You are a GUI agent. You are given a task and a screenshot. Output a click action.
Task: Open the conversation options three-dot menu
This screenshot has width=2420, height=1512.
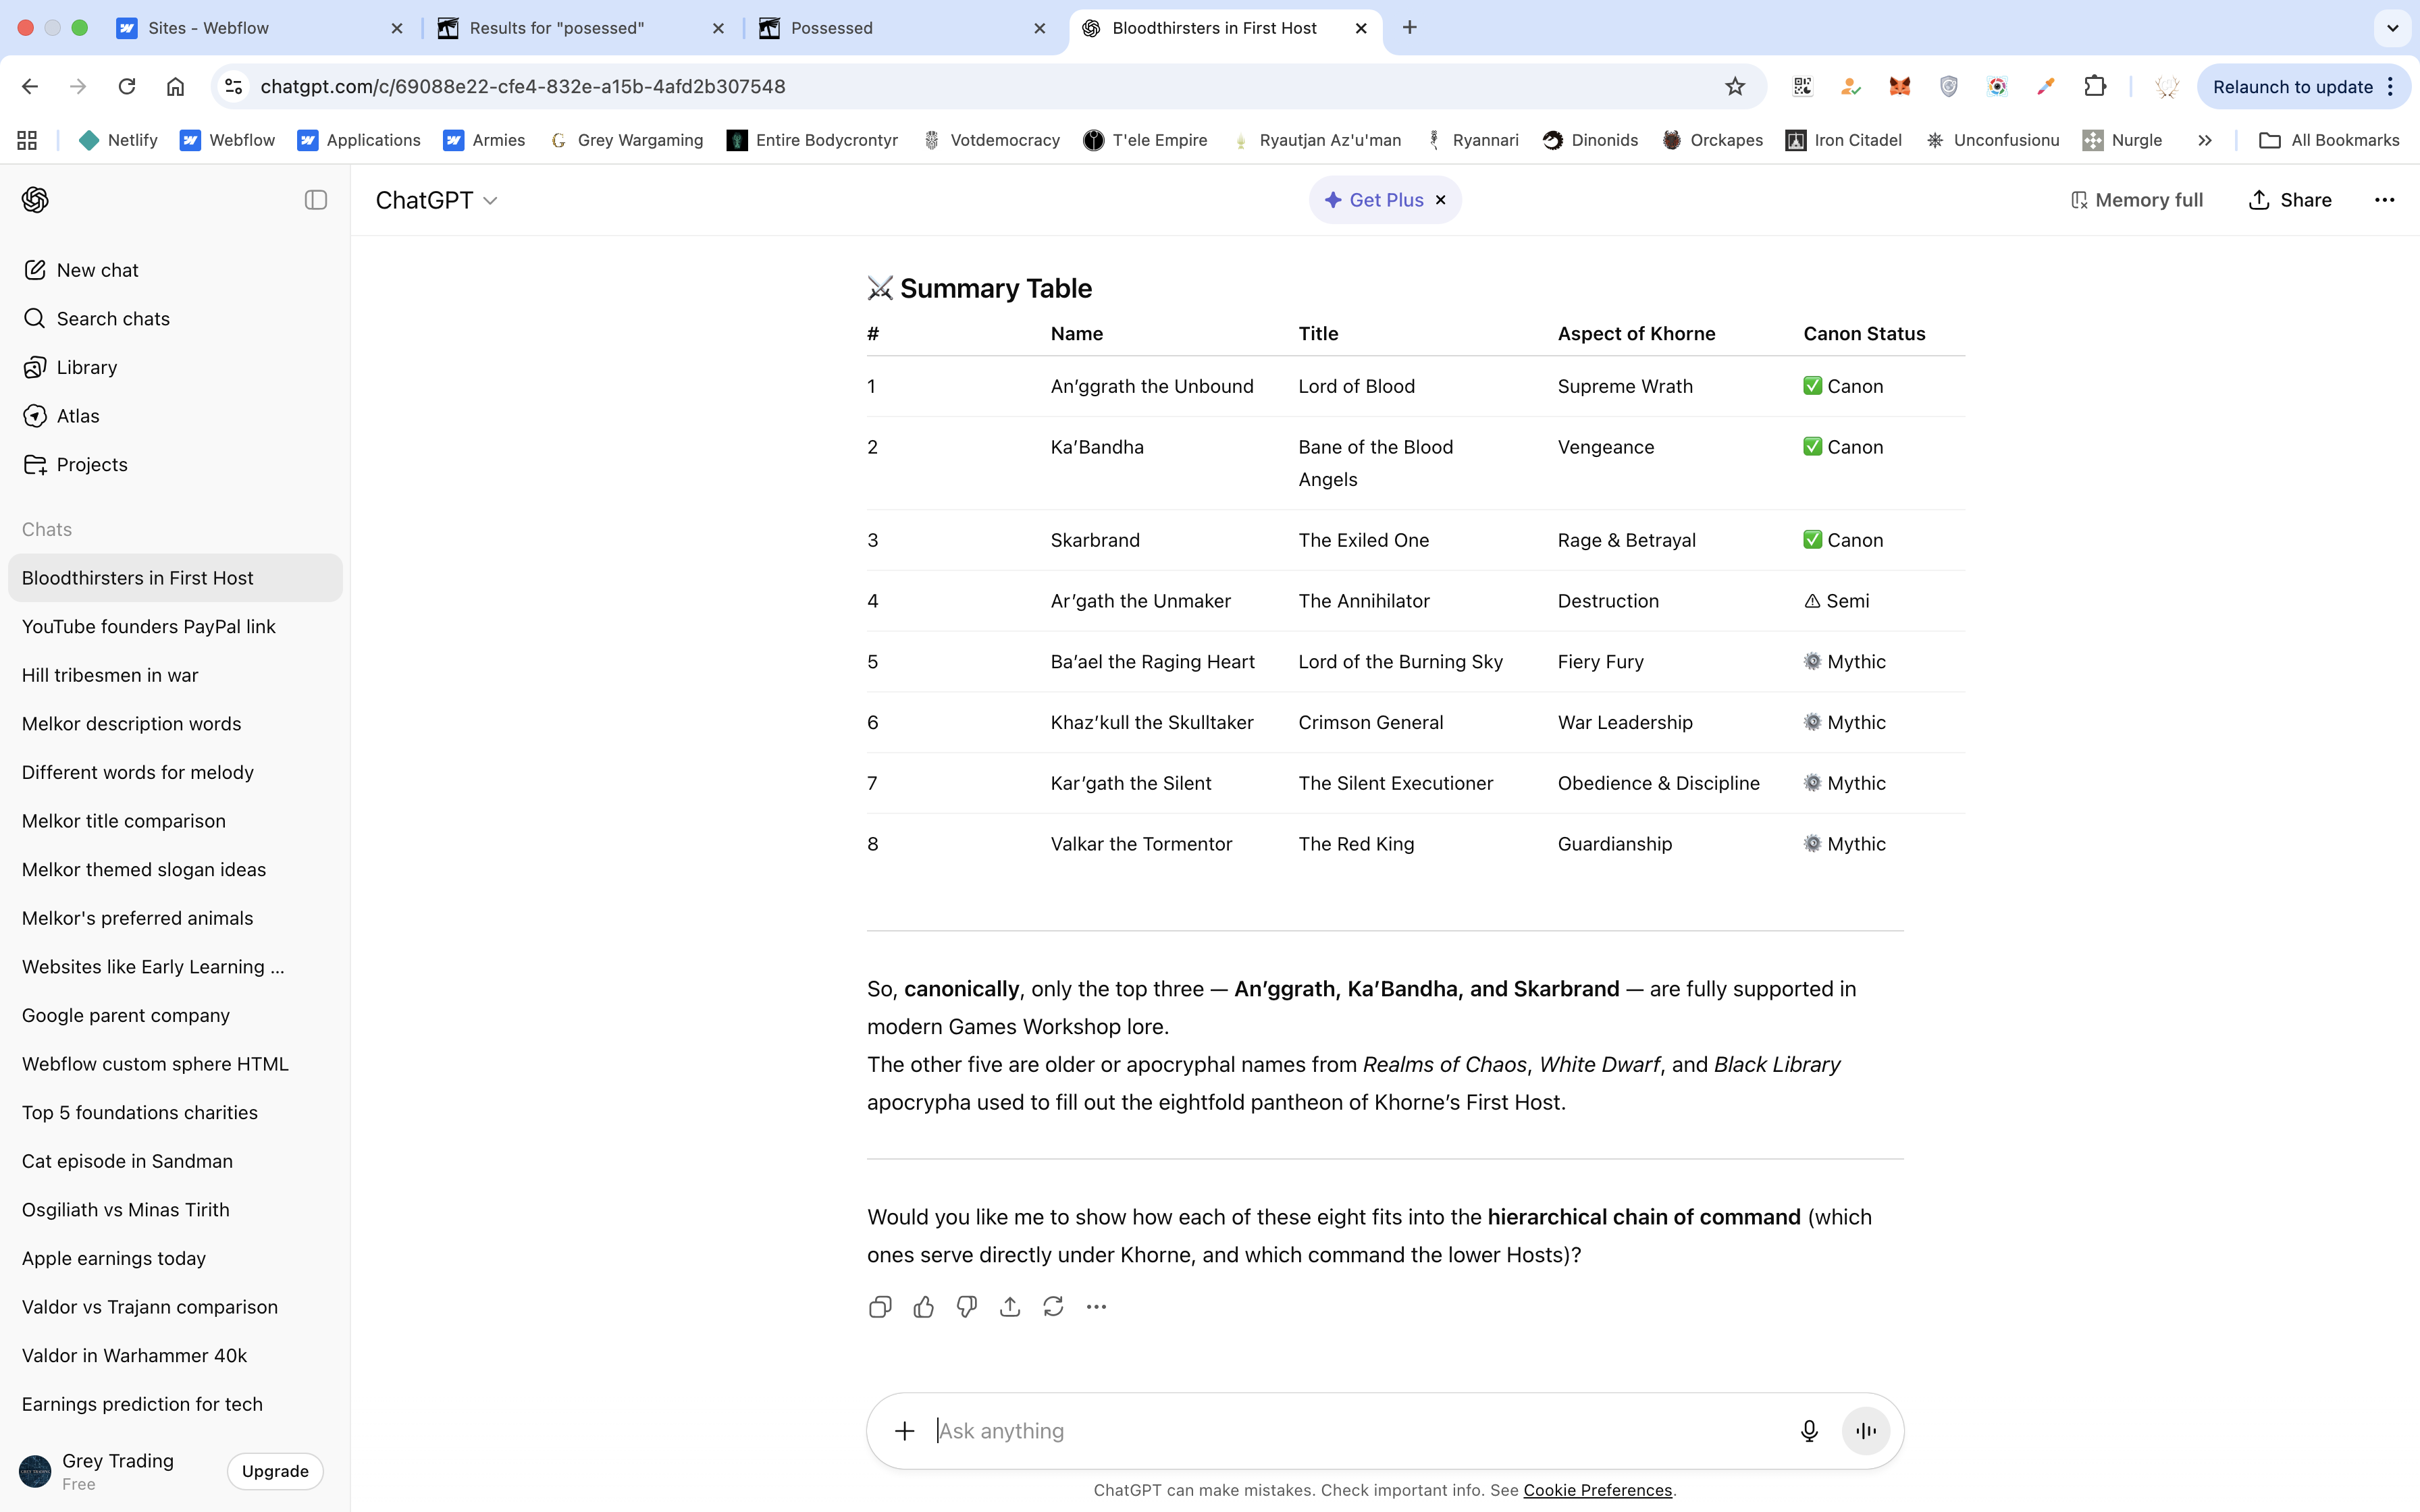coord(2384,200)
